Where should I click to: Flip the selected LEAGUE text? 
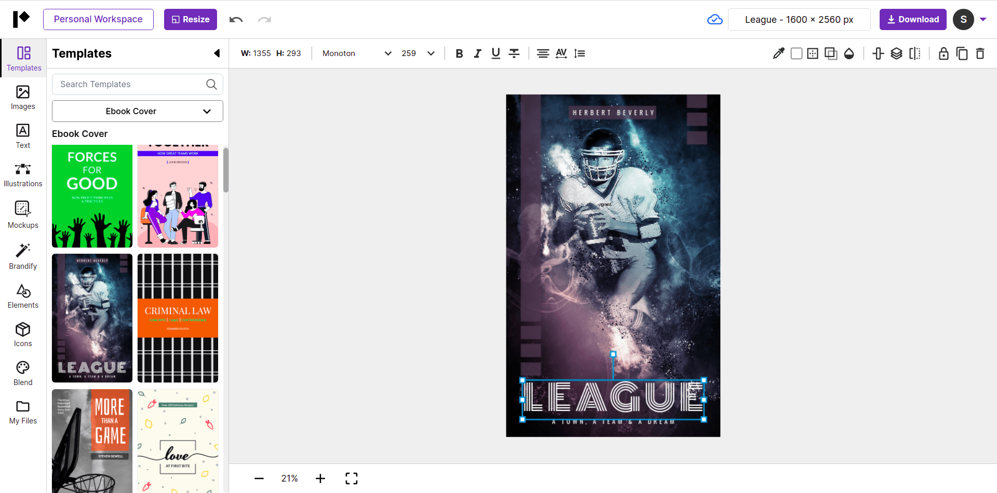click(915, 53)
